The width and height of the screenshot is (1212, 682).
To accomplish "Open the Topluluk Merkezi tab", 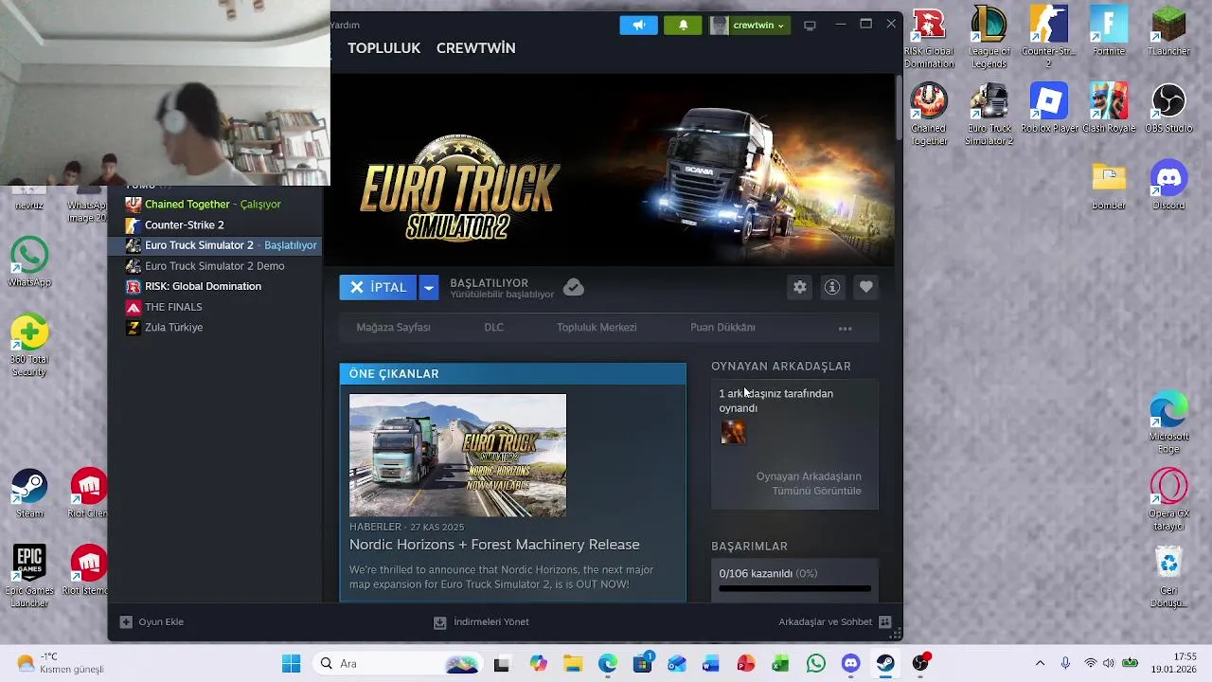I will [x=597, y=327].
